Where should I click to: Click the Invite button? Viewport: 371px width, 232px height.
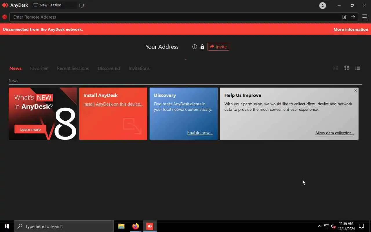[218, 47]
